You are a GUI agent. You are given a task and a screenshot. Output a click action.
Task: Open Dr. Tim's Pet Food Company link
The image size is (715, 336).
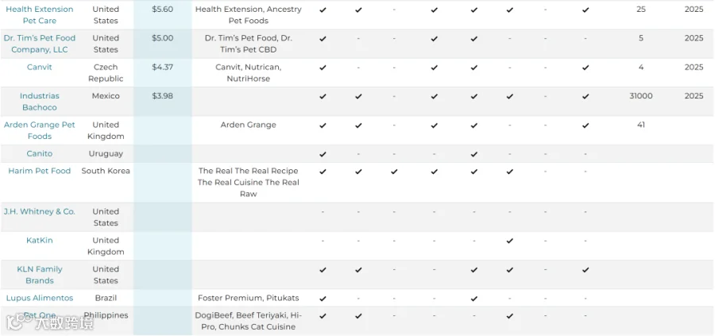pos(39,44)
